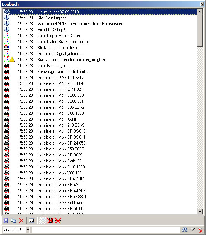Click the search text input field

(x=106, y=230)
